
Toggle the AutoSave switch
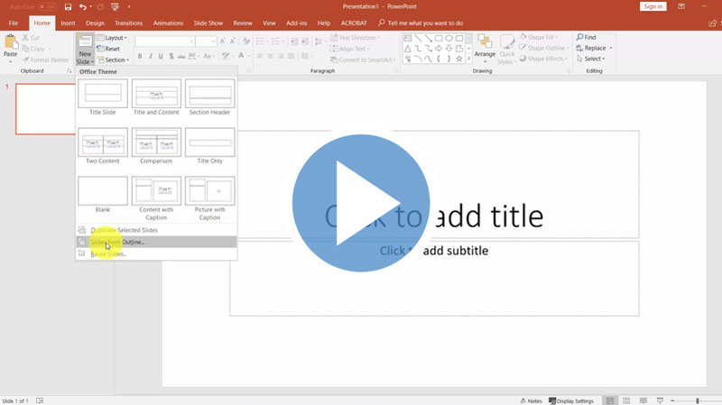(43, 6)
